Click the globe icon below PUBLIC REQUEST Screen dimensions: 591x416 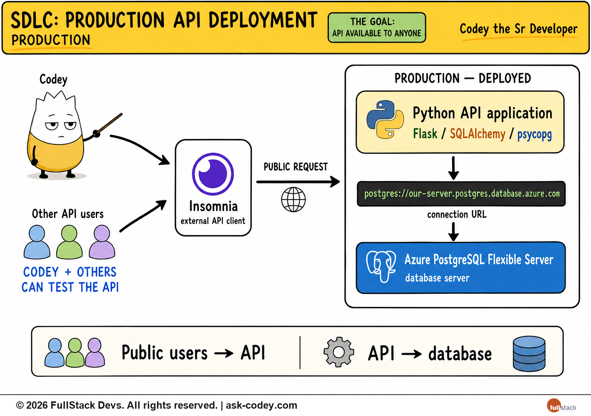[293, 200]
